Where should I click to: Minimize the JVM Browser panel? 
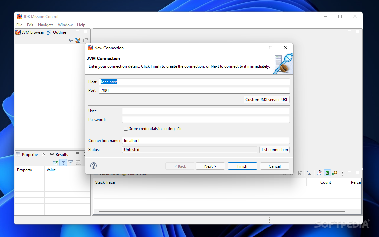pyautogui.click(x=78, y=31)
